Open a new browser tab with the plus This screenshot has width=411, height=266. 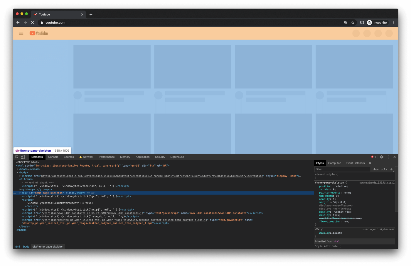click(91, 14)
